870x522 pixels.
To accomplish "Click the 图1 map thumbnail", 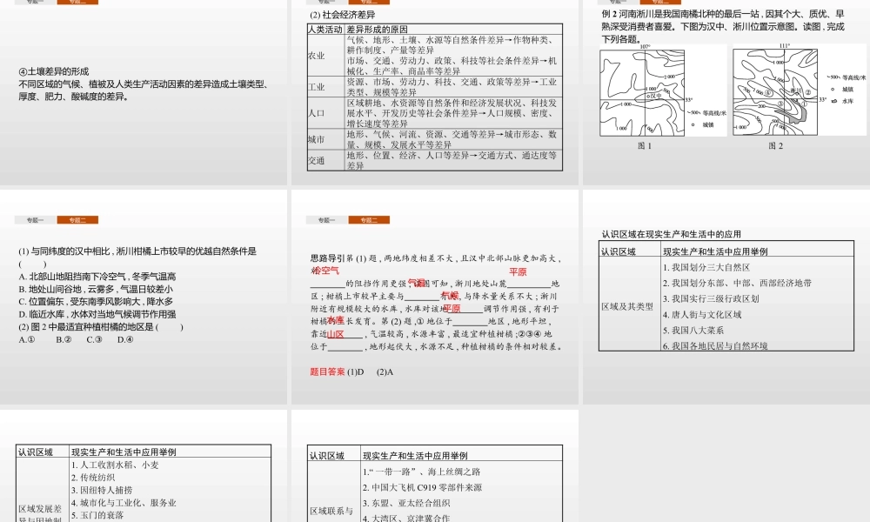I will point(642,92).
